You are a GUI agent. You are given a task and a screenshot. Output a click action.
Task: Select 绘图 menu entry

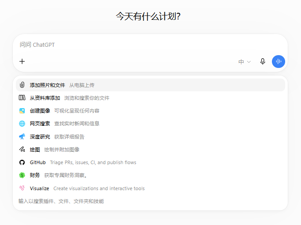click(x=151, y=150)
